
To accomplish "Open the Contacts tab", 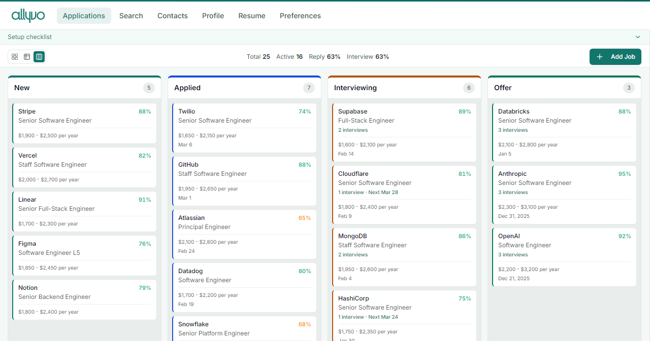I will [173, 16].
